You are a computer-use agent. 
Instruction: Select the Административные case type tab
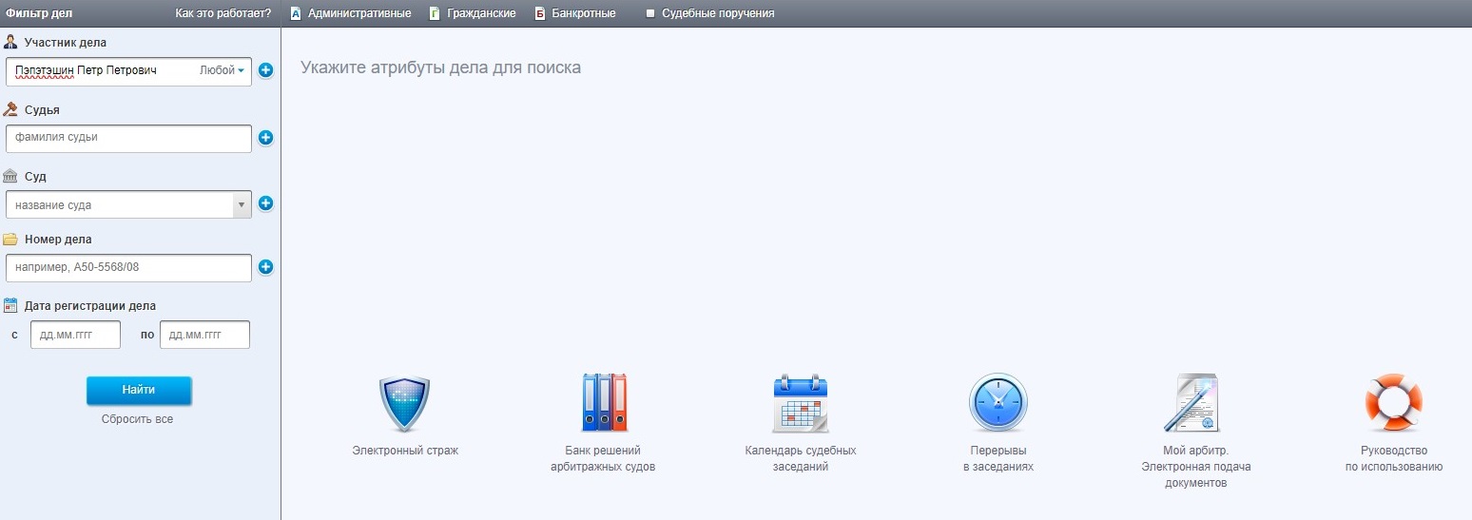click(x=351, y=14)
